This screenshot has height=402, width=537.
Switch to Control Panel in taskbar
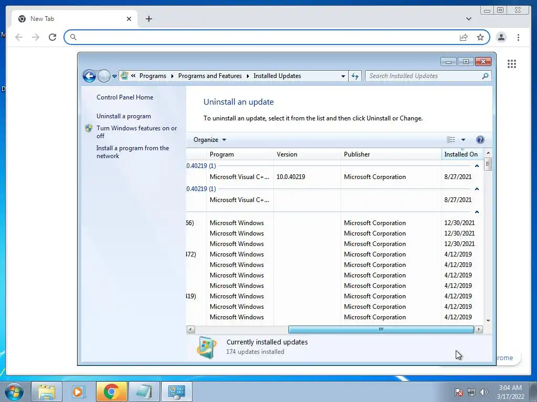[176, 392]
